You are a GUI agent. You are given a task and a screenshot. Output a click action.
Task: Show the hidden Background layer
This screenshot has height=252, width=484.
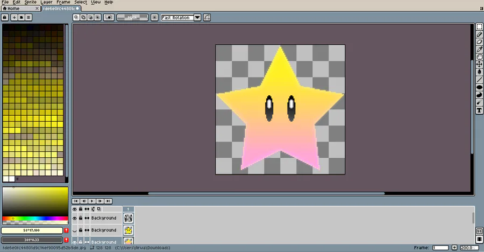click(x=75, y=230)
